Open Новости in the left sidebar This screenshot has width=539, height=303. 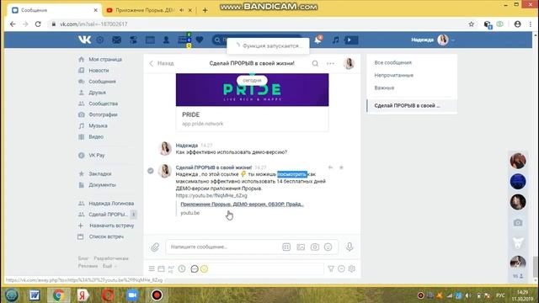[x=99, y=71]
